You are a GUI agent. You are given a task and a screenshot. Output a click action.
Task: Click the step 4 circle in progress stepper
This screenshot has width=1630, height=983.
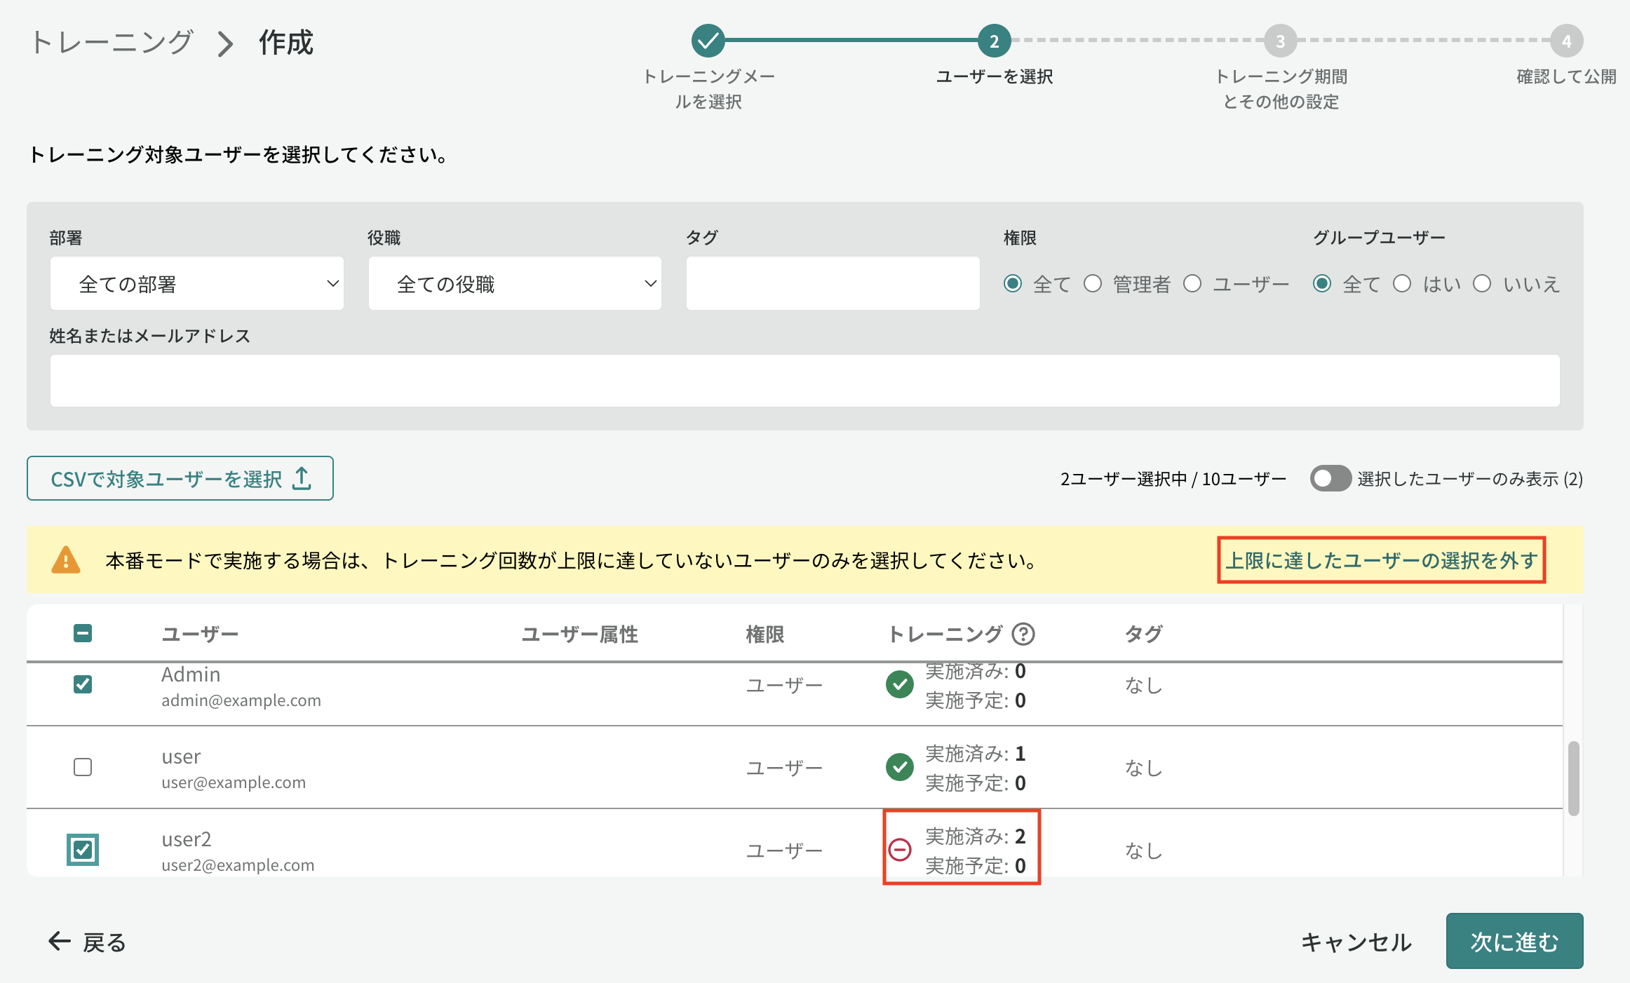pyautogui.click(x=1566, y=41)
